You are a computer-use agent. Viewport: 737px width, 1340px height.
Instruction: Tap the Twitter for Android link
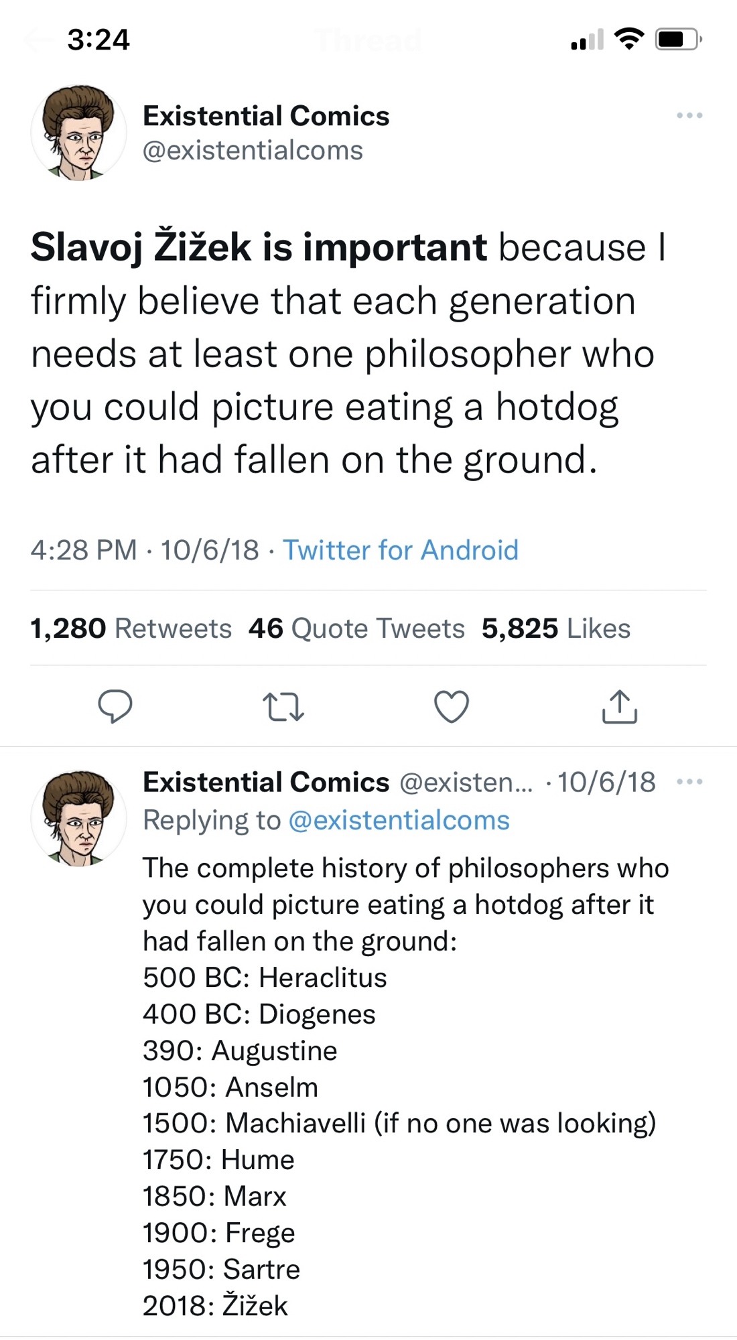[401, 550]
